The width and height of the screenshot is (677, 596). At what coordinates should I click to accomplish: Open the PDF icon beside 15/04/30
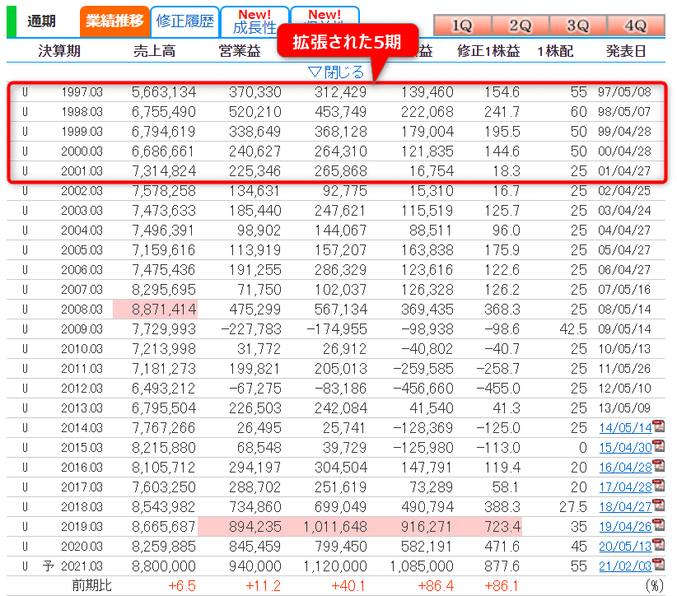coord(658,446)
